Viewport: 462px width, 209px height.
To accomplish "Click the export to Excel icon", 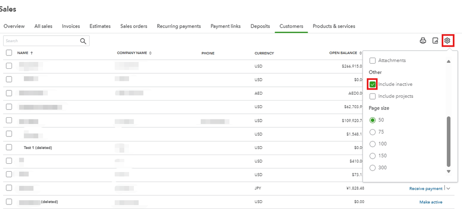I will (x=435, y=41).
